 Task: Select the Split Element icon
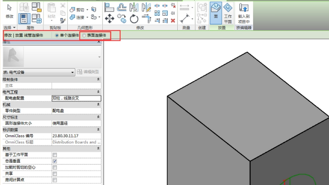tap(157, 6)
